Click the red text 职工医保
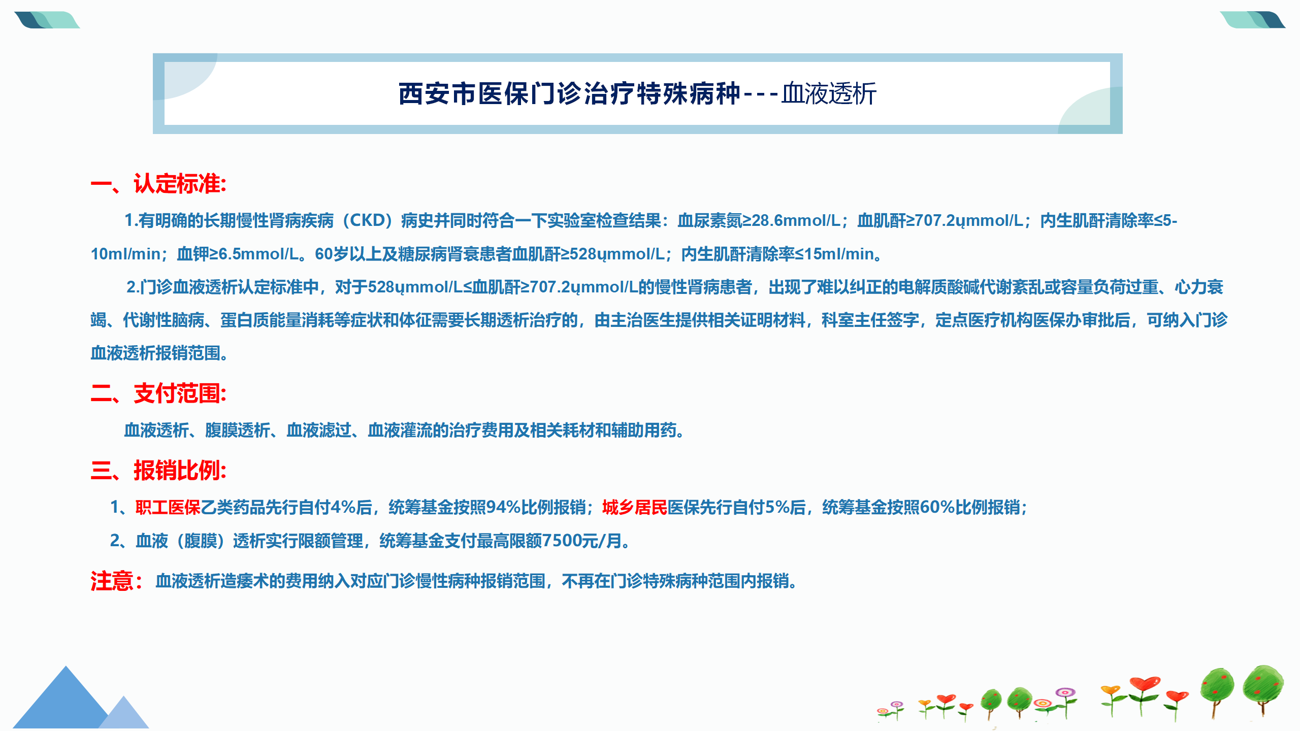 (168, 507)
